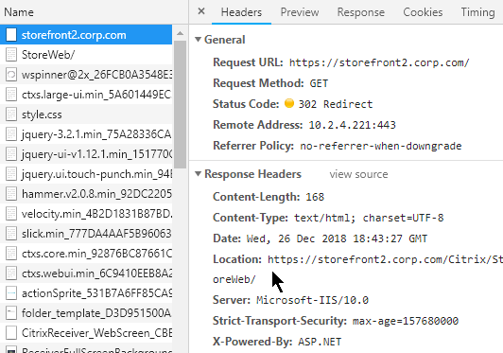
Task: Collapse the General section
Action: click(198, 40)
